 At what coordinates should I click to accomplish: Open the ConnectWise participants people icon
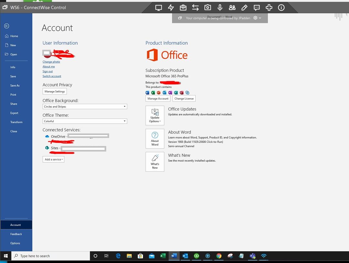point(232,8)
